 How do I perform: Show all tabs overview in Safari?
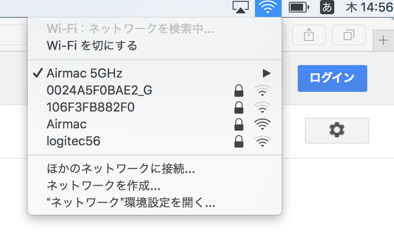tap(349, 35)
